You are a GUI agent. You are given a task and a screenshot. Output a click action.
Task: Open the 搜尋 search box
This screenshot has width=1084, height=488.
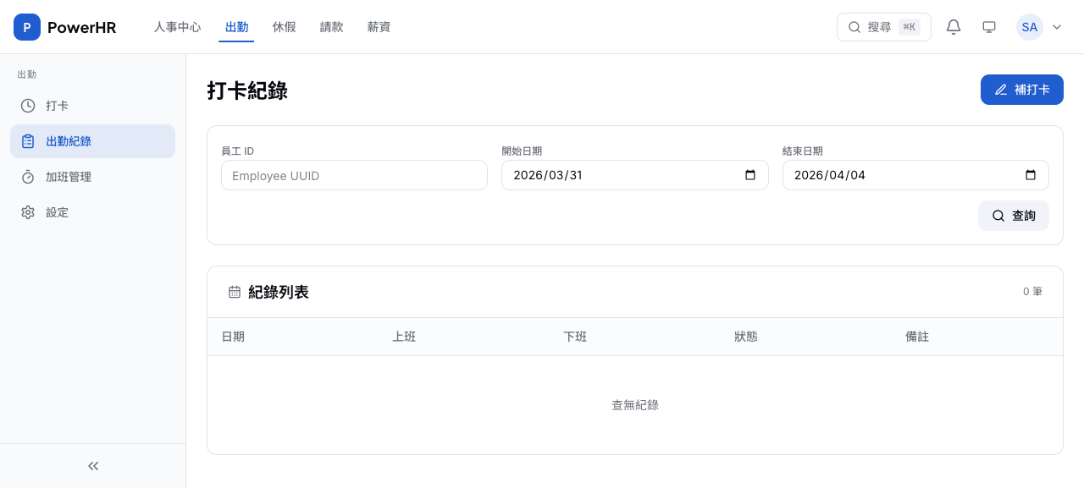click(x=883, y=27)
